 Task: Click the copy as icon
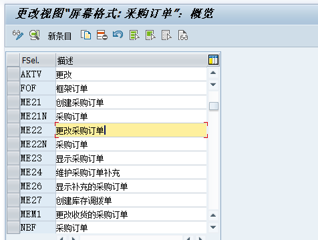tap(86, 35)
